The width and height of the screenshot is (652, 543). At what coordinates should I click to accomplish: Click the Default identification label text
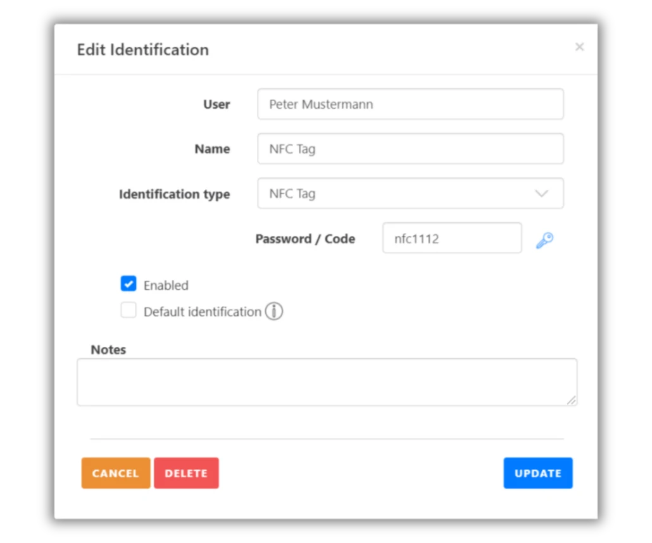203,311
